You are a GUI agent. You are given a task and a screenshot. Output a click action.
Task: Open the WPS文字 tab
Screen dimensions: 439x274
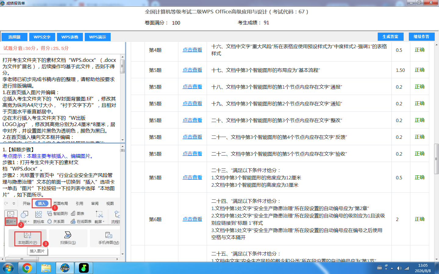pos(42,37)
